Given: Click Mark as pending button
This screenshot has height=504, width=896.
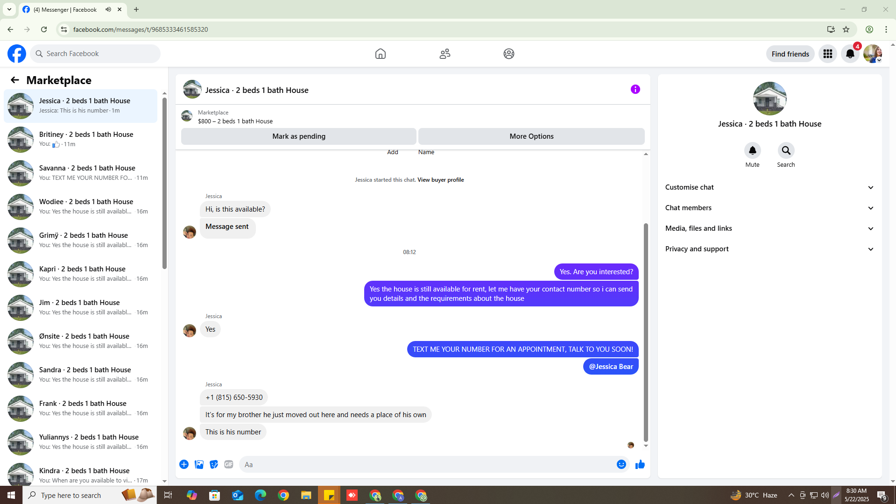Looking at the screenshot, I should [x=299, y=136].
